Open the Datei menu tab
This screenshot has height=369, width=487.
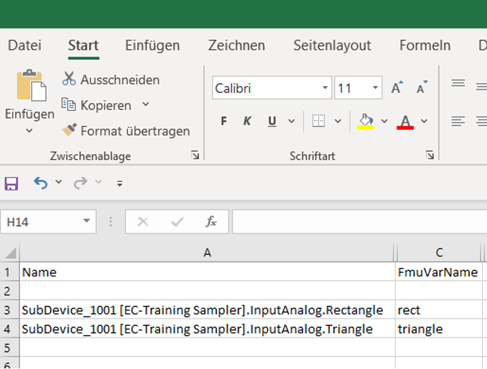click(25, 45)
